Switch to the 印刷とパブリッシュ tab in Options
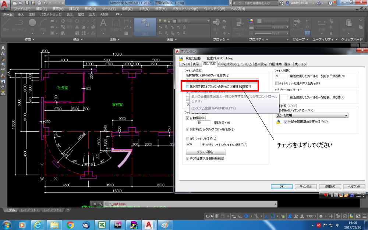This screenshot has height=230, width=368. click(229, 64)
